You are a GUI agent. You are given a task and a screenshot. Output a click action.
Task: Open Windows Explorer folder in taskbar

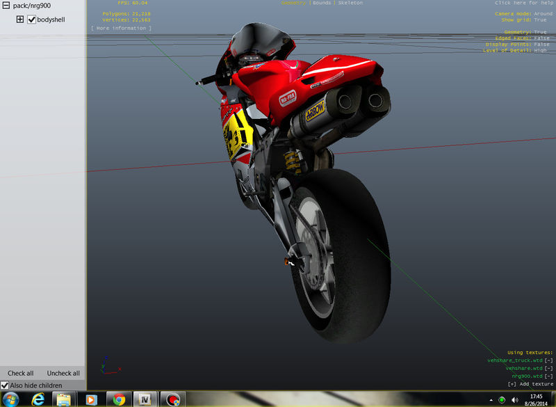(x=63, y=400)
